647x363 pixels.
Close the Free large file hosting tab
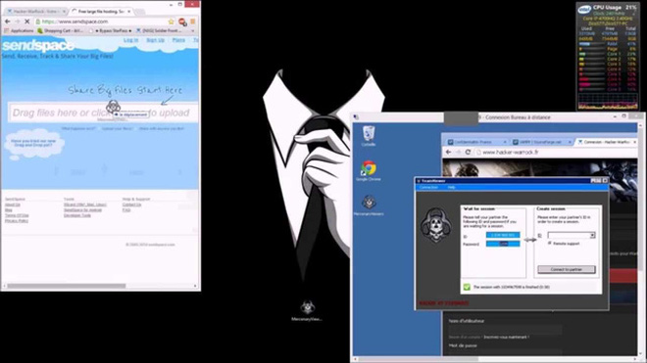[x=129, y=11]
